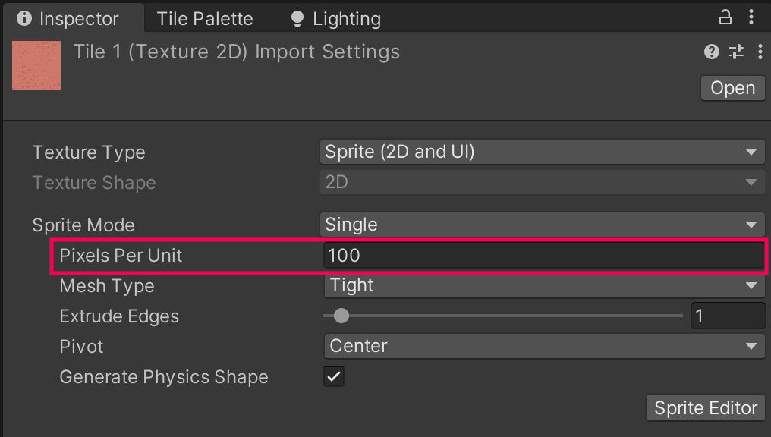This screenshot has width=771, height=437.
Task: Launch the Sprite Editor
Action: [704, 407]
